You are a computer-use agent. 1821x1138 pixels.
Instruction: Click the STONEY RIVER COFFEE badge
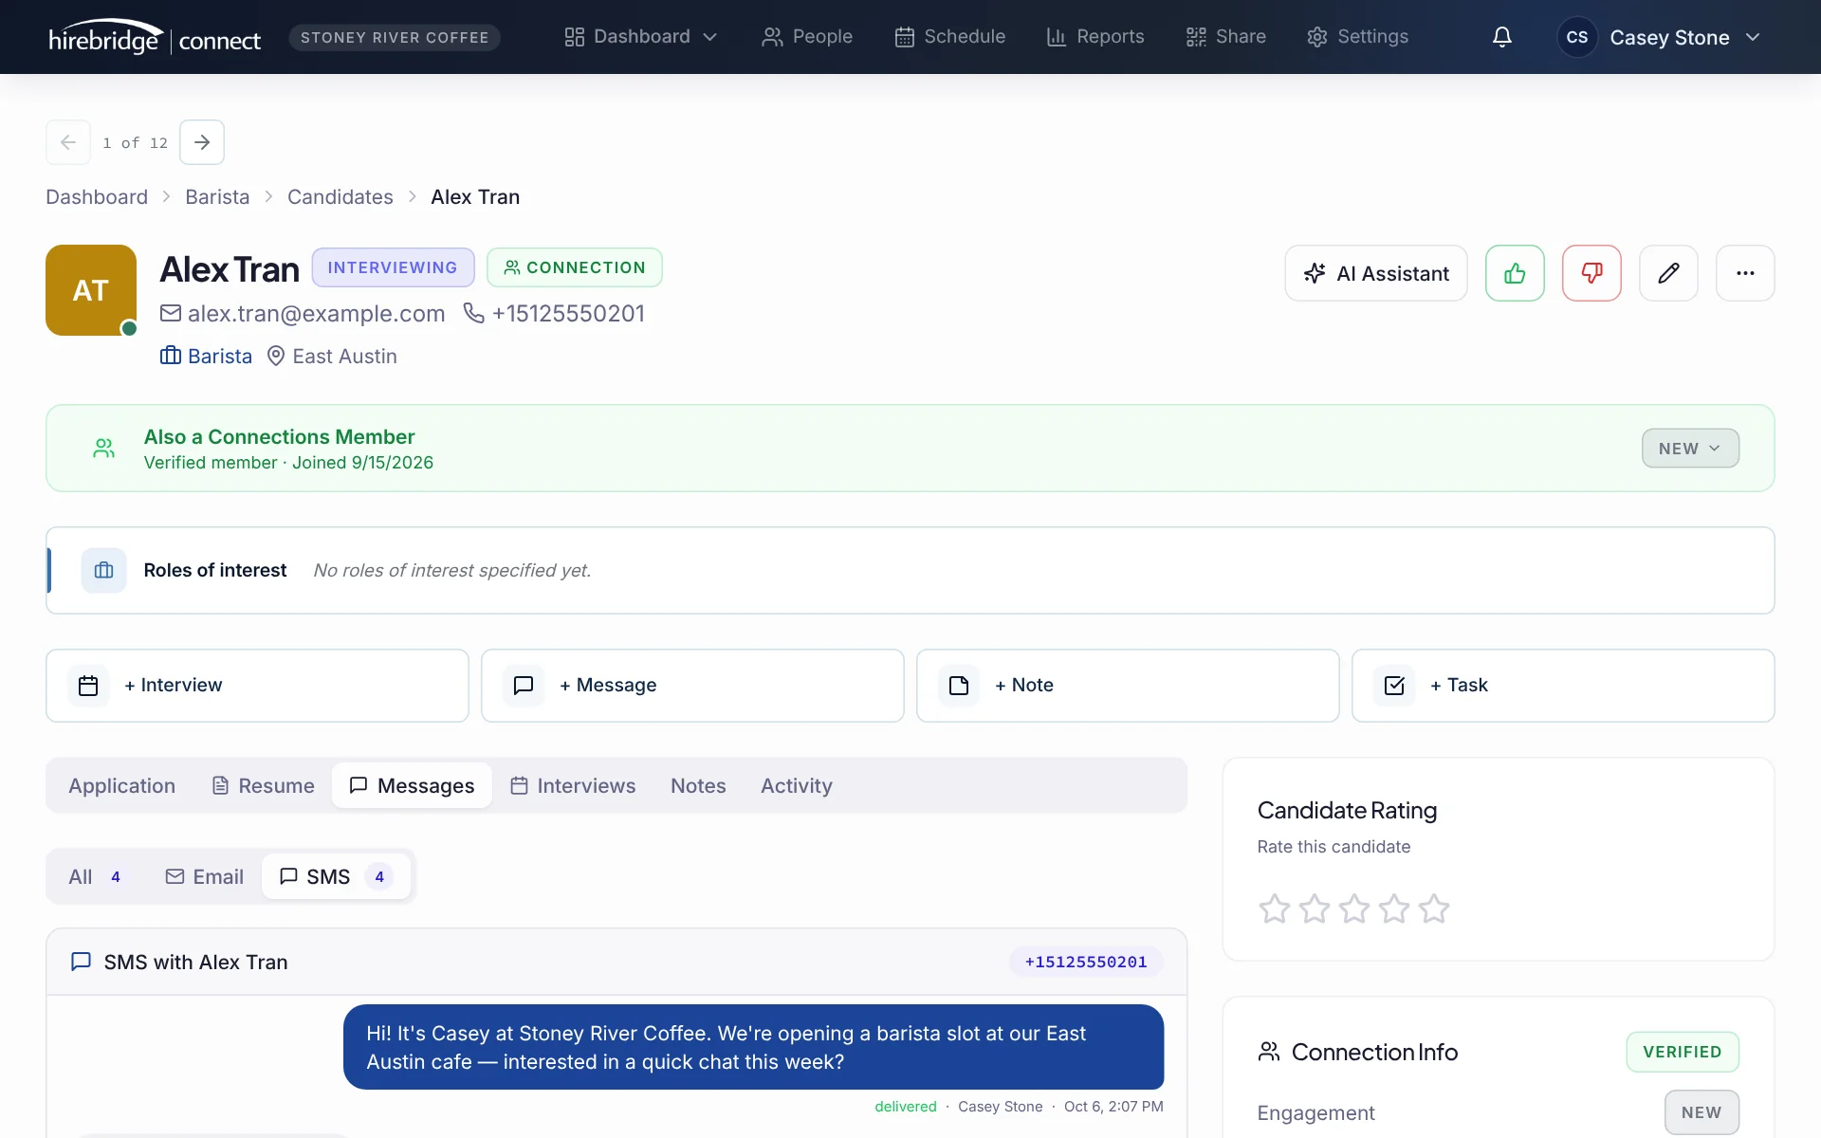point(395,37)
